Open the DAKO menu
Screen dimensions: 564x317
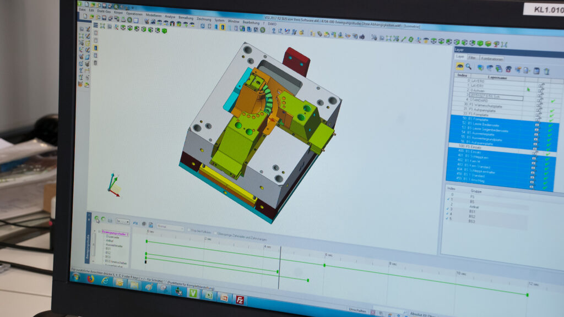click(272, 24)
